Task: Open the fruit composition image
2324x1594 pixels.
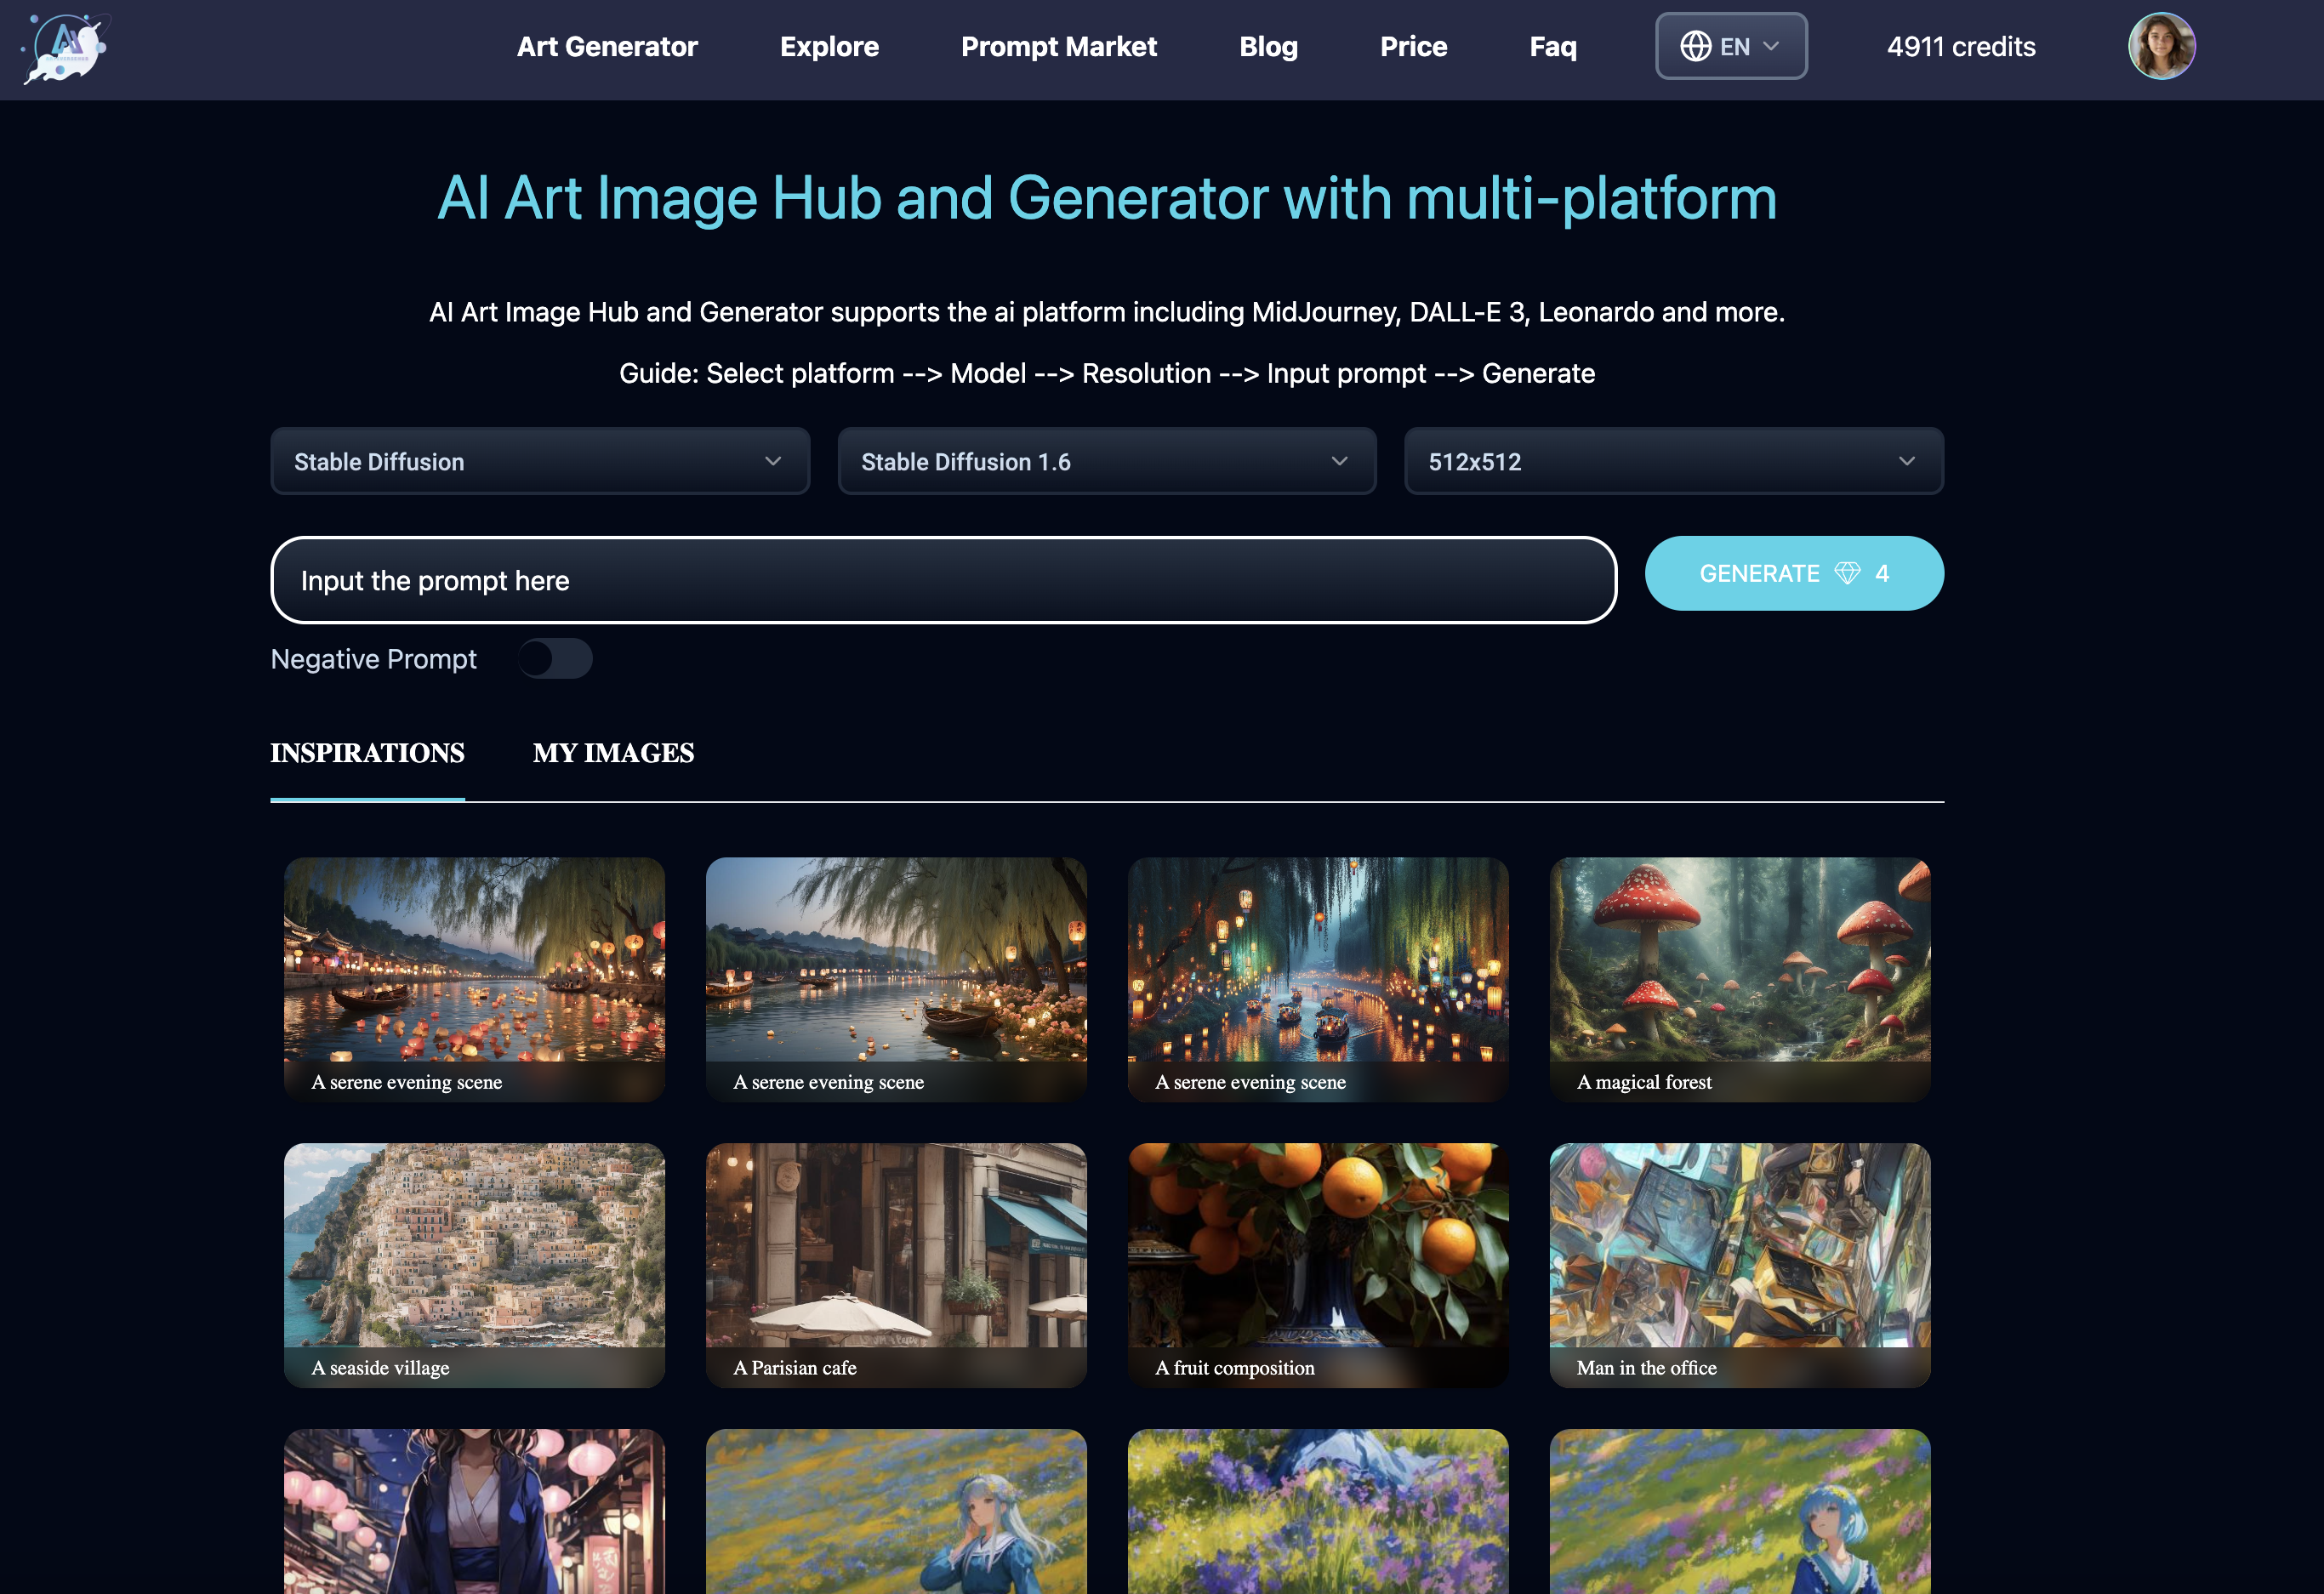Action: point(1318,1265)
